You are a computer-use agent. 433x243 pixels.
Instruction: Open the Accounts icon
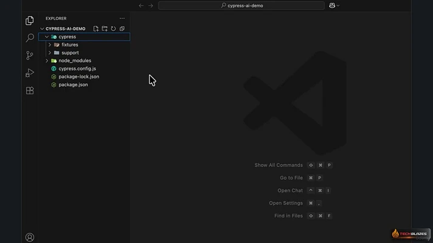click(x=30, y=237)
